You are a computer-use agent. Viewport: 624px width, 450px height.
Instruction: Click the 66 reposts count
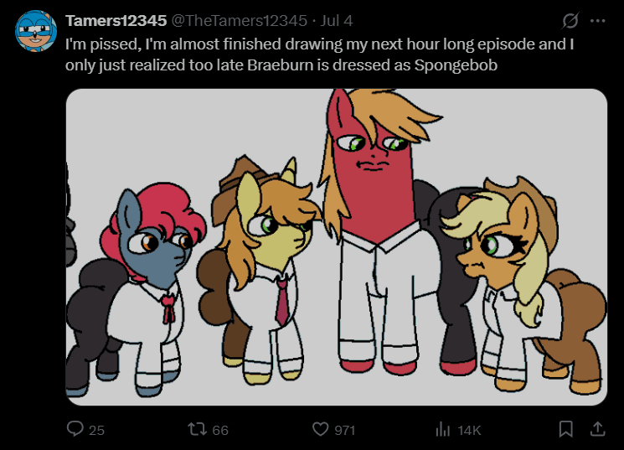pos(220,430)
